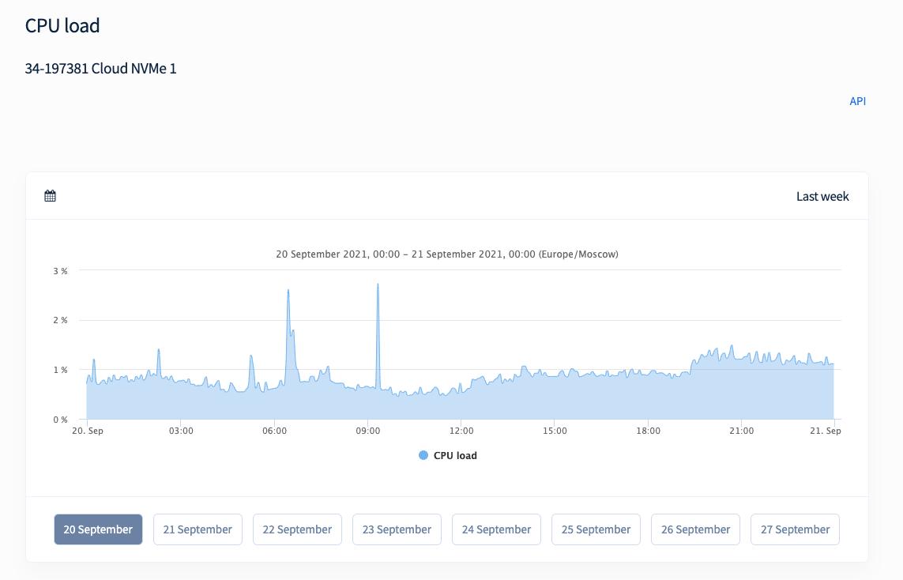View the 26 September chart

(x=696, y=529)
